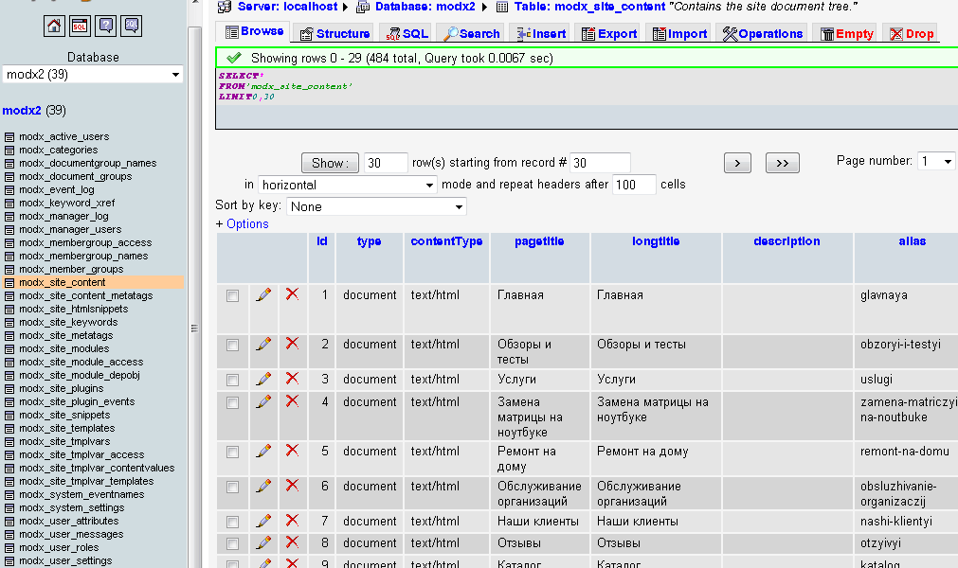Switch to the Search tab
The image size is (958, 568).
coord(472,33)
